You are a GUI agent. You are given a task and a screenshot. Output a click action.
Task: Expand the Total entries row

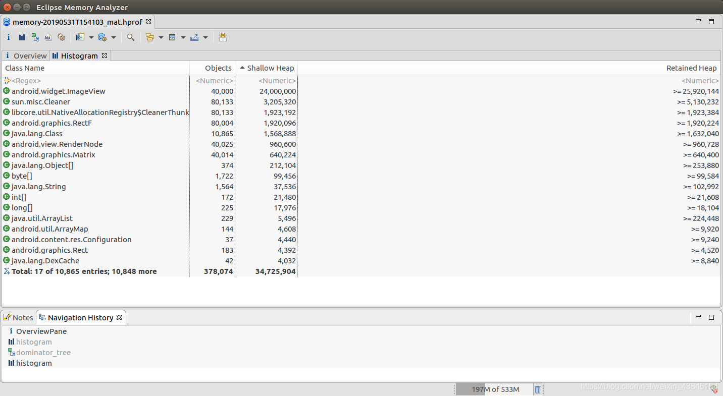coord(362,271)
